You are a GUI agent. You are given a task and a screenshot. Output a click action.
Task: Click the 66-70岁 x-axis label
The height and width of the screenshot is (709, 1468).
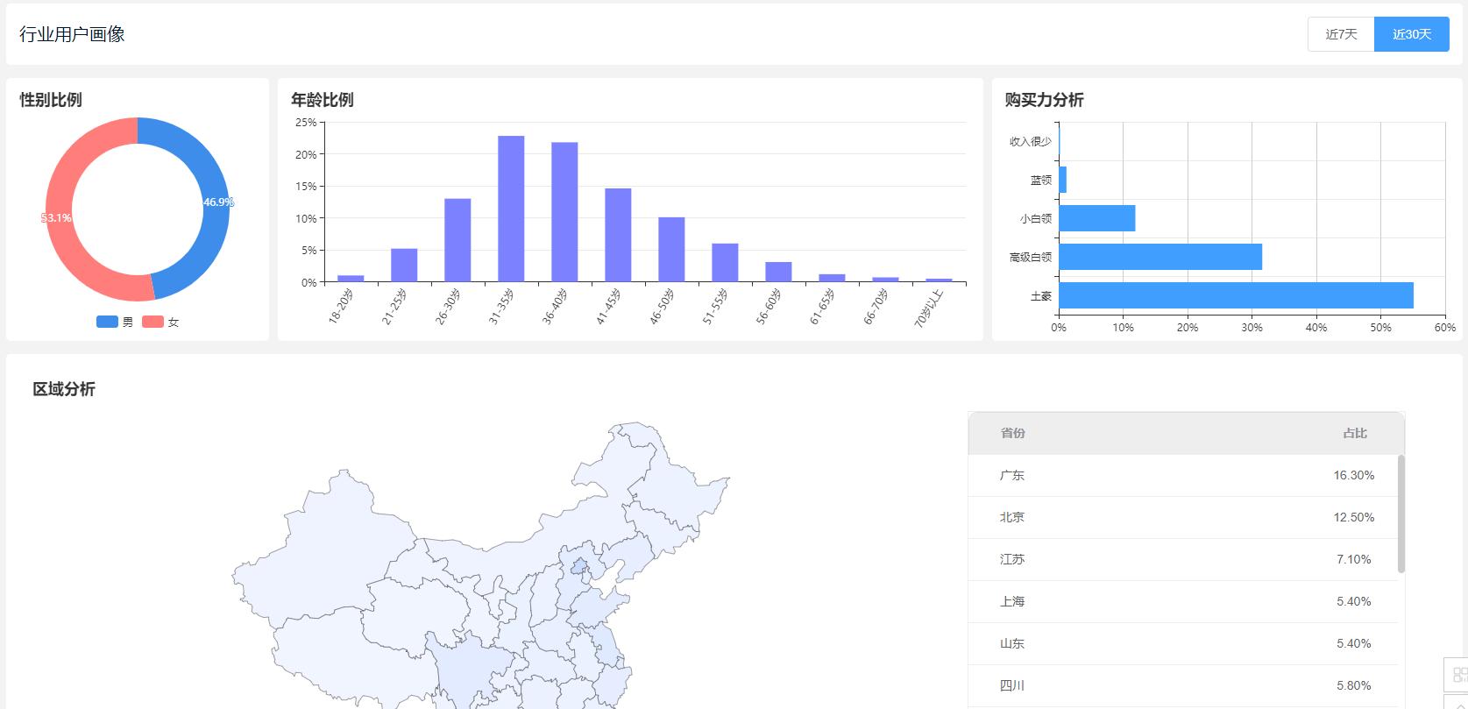coord(876,307)
